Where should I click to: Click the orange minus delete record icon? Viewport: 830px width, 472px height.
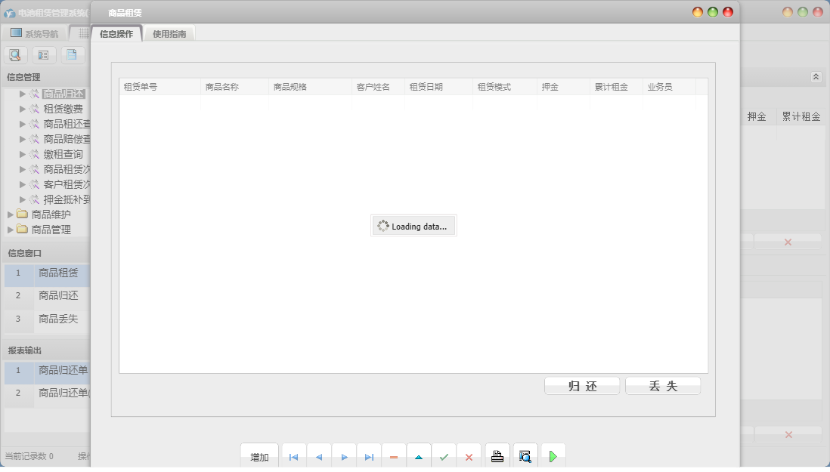[394, 457]
